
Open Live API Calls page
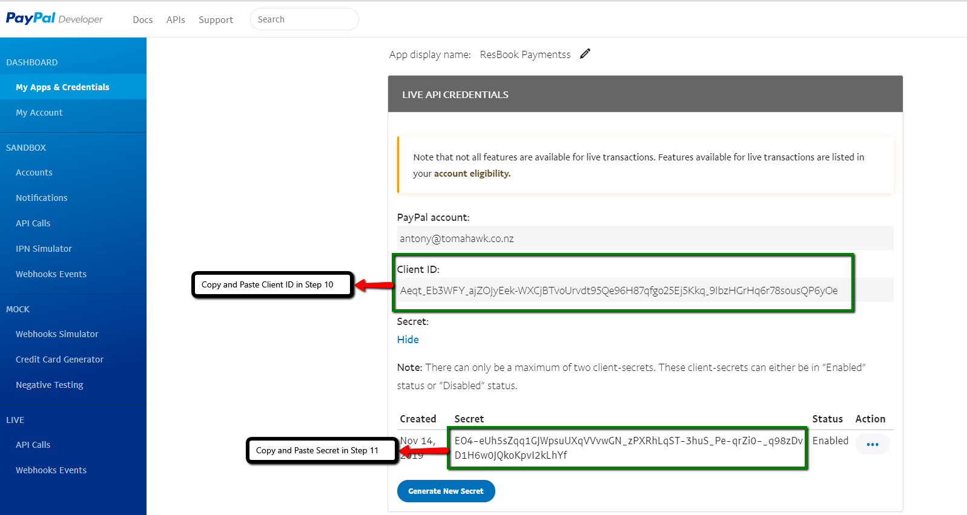point(33,445)
